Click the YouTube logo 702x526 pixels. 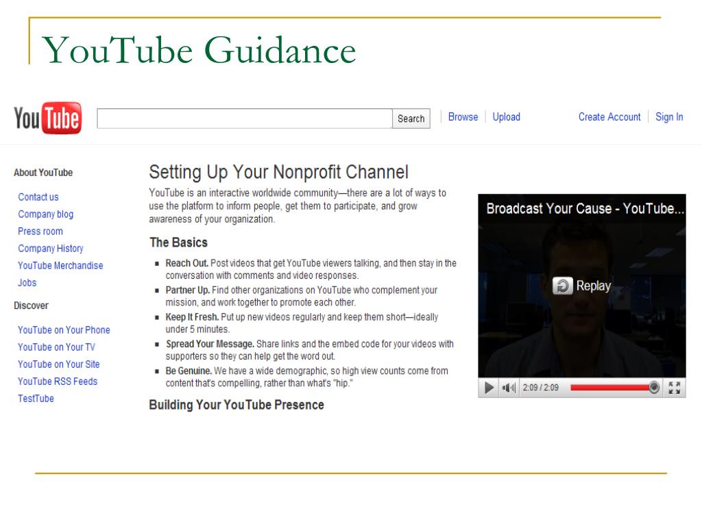click(x=48, y=118)
